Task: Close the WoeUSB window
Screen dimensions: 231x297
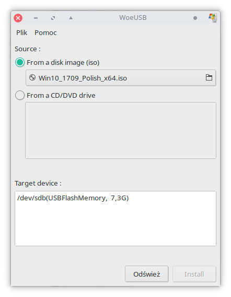Action: 18,18
